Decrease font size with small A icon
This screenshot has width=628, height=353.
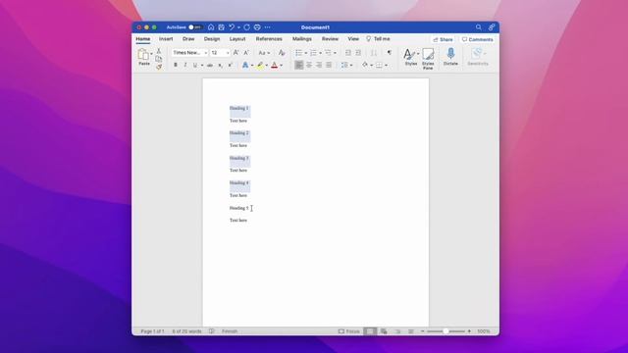click(x=246, y=52)
